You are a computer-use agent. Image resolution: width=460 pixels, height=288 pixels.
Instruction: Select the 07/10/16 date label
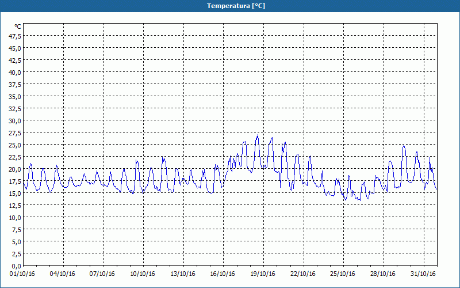click(x=102, y=274)
